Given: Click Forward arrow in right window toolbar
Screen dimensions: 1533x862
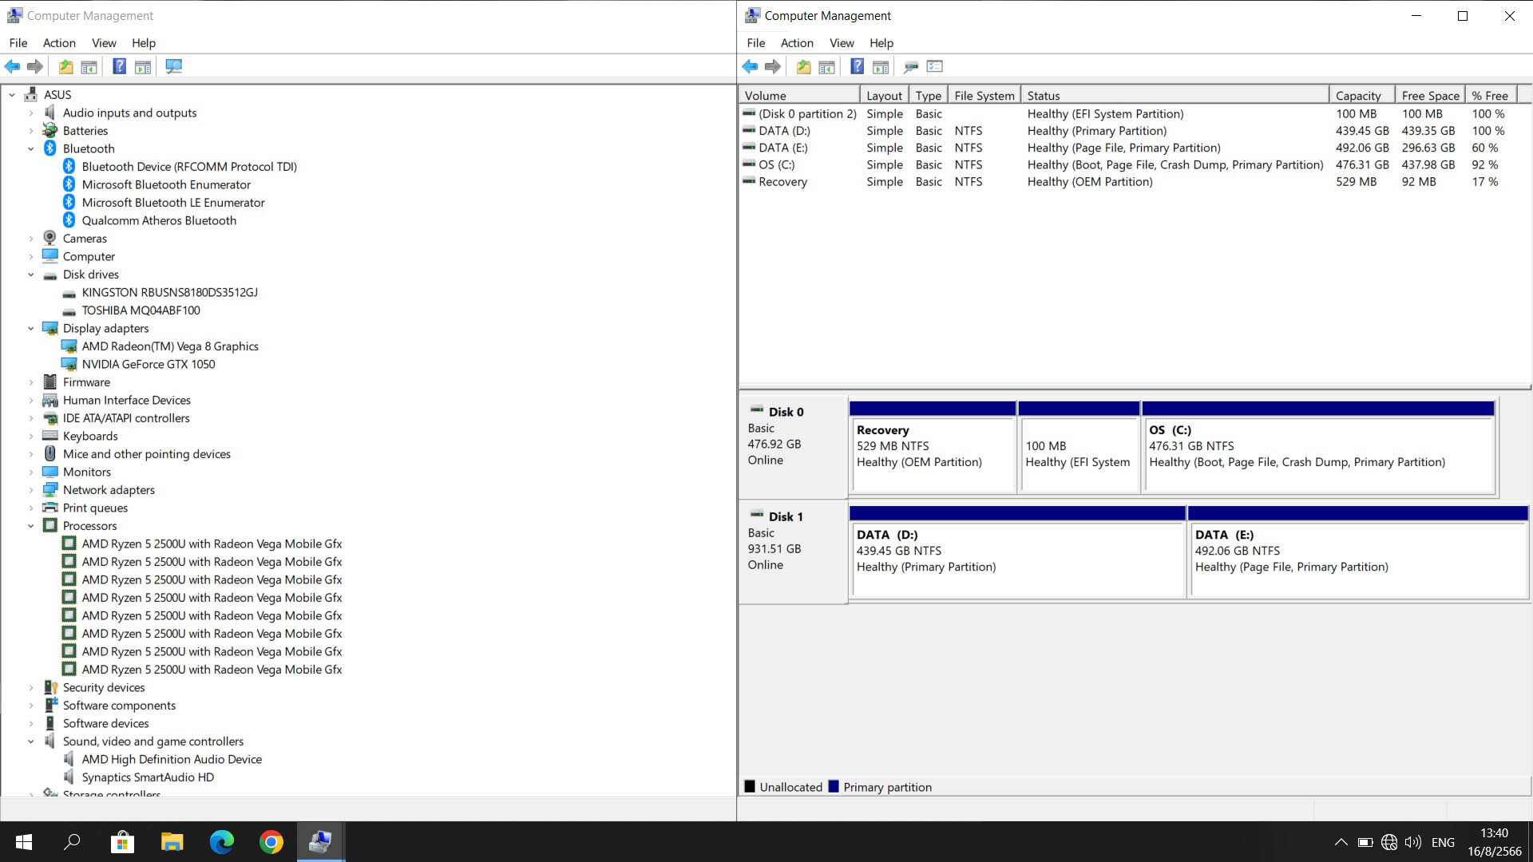Looking at the screenshot, I should click(x=772, y=66).
